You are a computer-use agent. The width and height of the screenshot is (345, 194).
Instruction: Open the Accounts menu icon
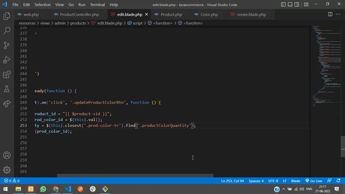point(6,155)
